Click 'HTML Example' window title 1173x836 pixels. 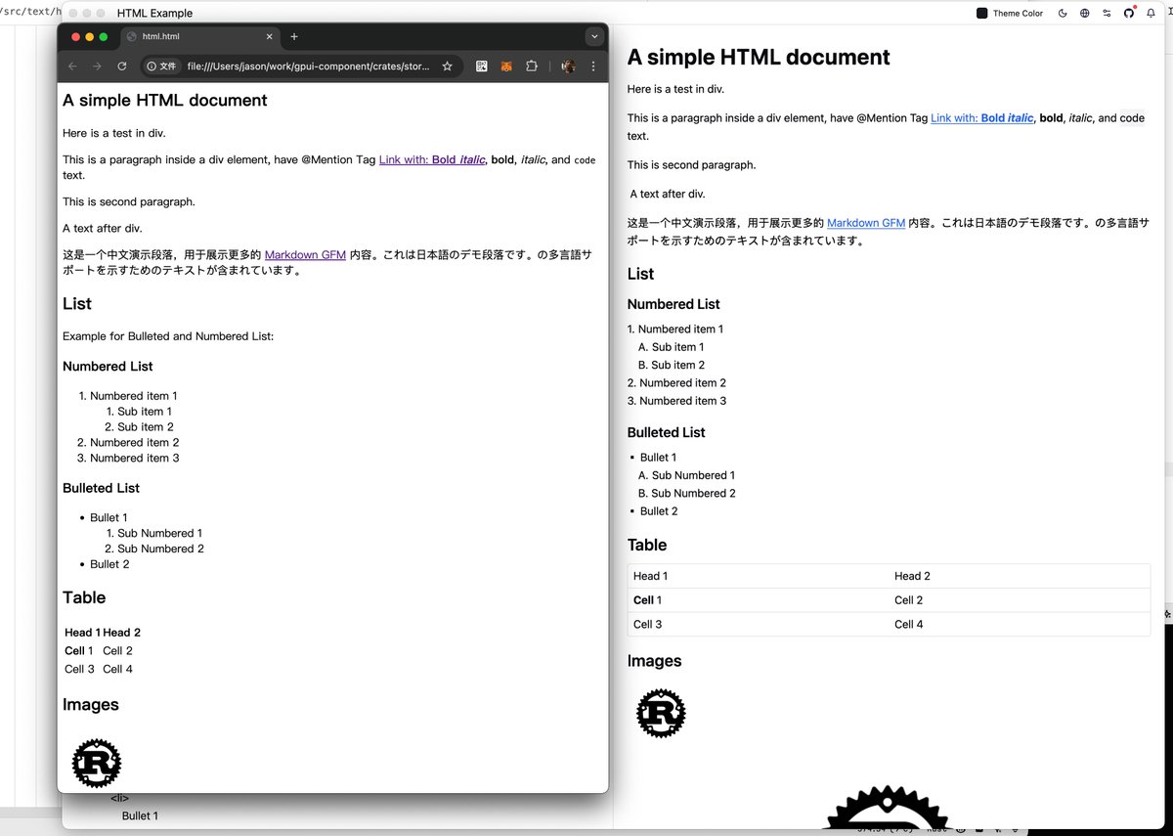(154, 14)
